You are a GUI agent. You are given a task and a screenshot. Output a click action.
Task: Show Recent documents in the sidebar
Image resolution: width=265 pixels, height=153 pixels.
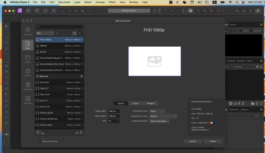tap(28, 73)
